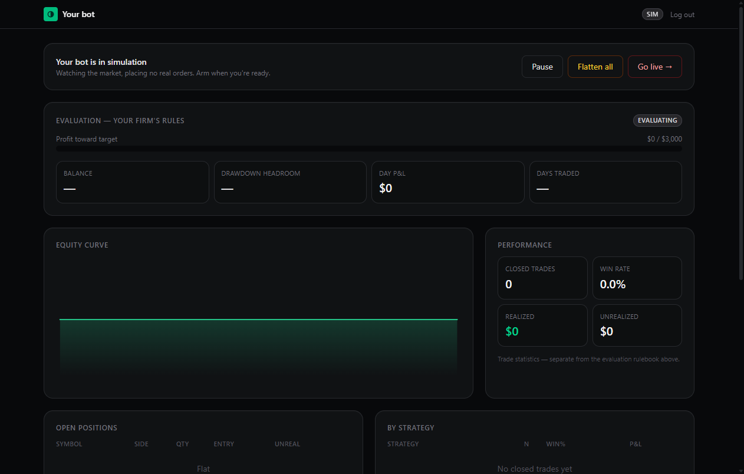Click the Trade statistics footnote text

(588, 359)
